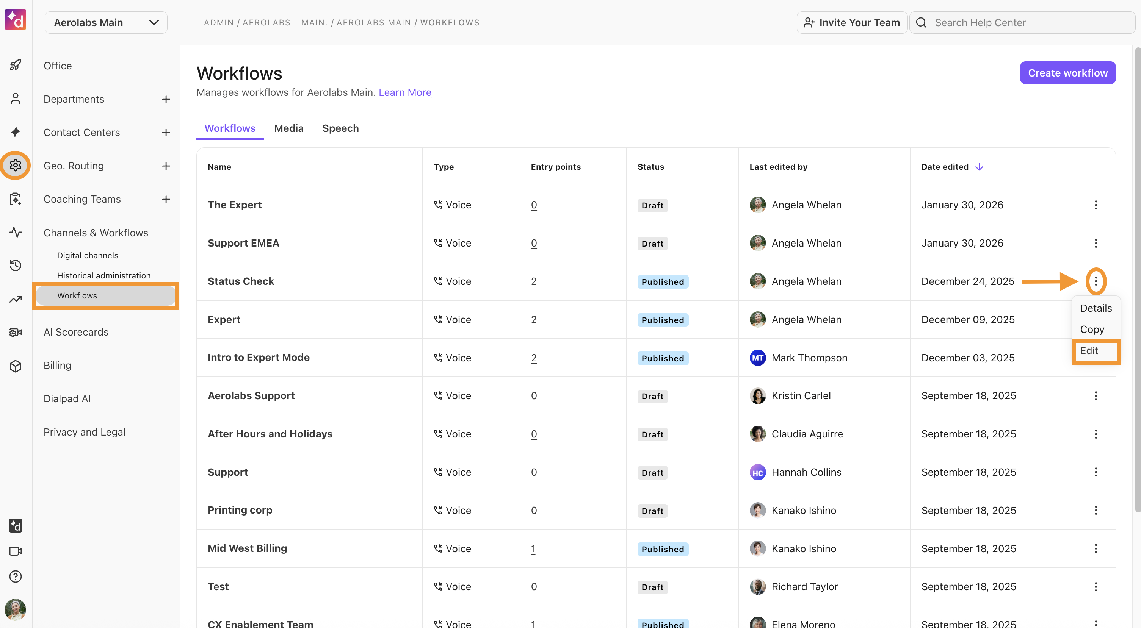Click the Search Help Center field
Screen dimensions: 1141x628
pyautogui.click(x=1022, y=23)
